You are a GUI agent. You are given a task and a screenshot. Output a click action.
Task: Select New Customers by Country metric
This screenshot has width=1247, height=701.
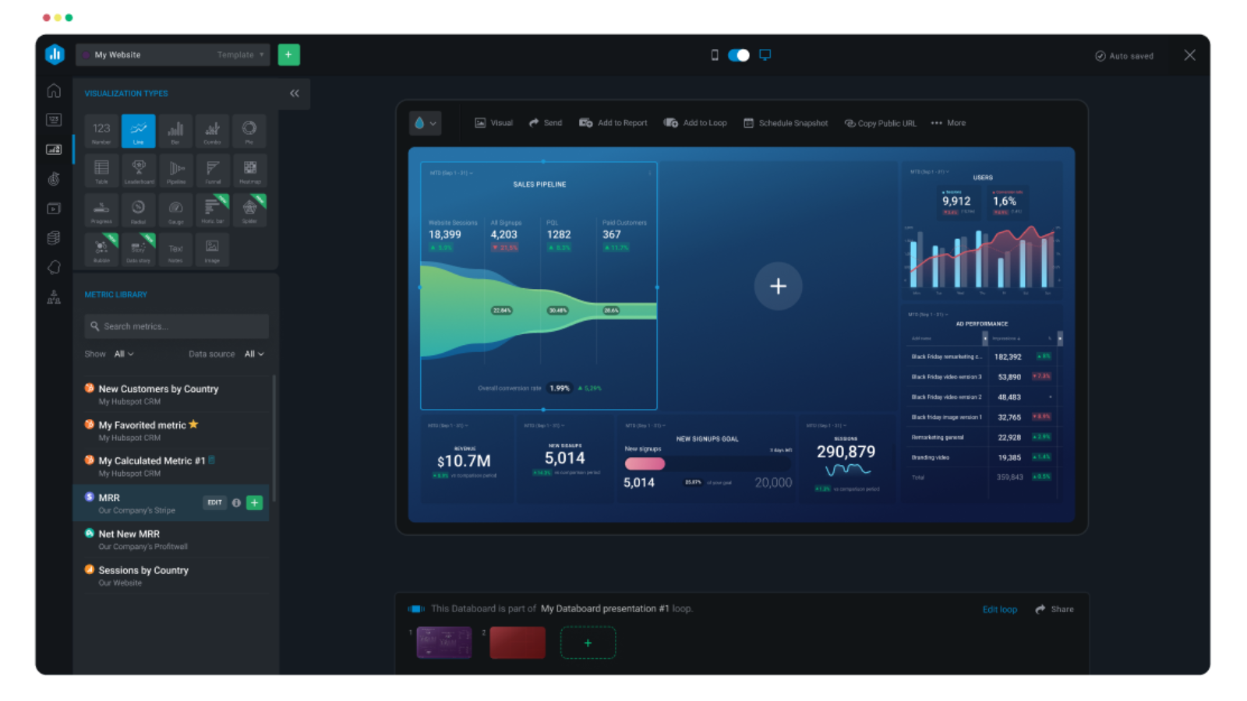click(x=176, y=394)
